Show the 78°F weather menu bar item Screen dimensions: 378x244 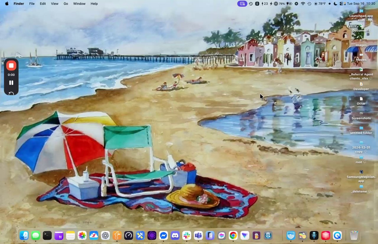coord(320,4)
